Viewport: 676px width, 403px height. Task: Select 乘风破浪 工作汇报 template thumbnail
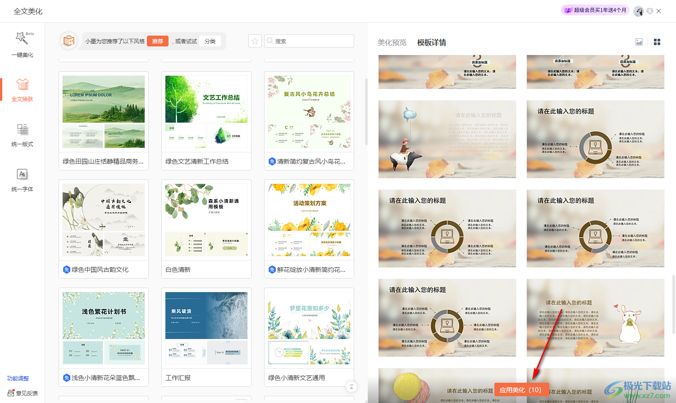pyautogui.click(x=206, y=328)
